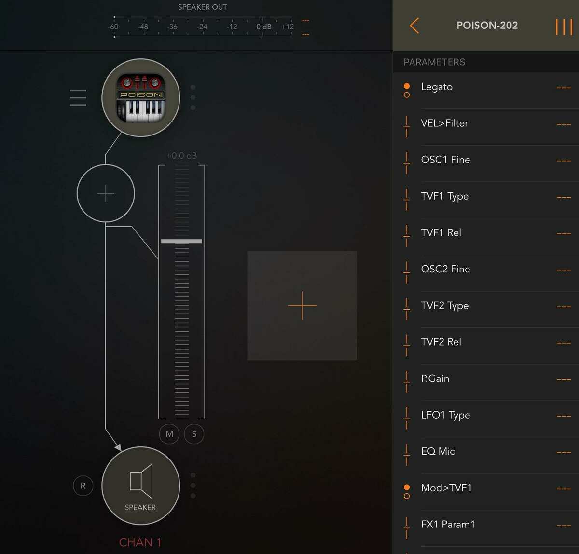This screenshot has width=579, height=554.
Task: Select the Legato parameter row
Action: pos(486,91)
